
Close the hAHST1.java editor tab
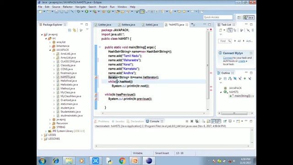click(187, 25)
